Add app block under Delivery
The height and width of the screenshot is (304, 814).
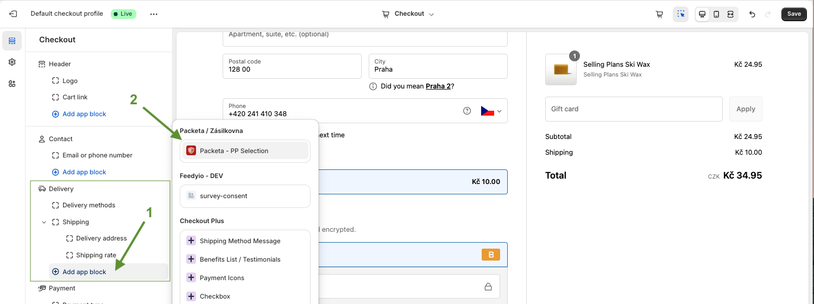pyautogui.click(x=108, y=272)
